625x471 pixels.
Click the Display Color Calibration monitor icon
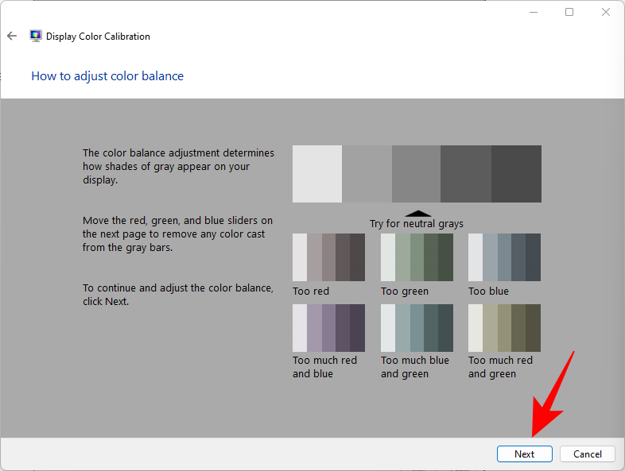(36, 36)
